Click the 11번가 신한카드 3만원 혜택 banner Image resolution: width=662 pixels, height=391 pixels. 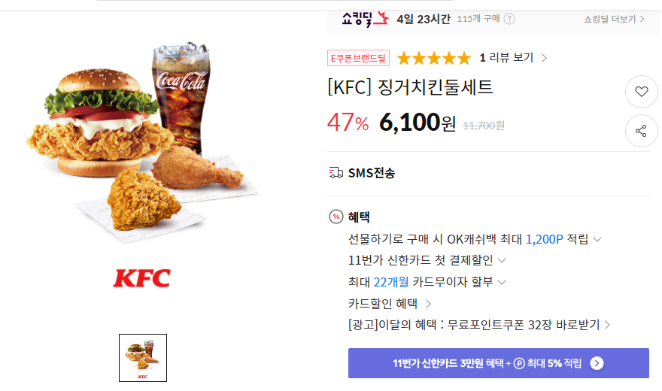click(x=498, y=363)
